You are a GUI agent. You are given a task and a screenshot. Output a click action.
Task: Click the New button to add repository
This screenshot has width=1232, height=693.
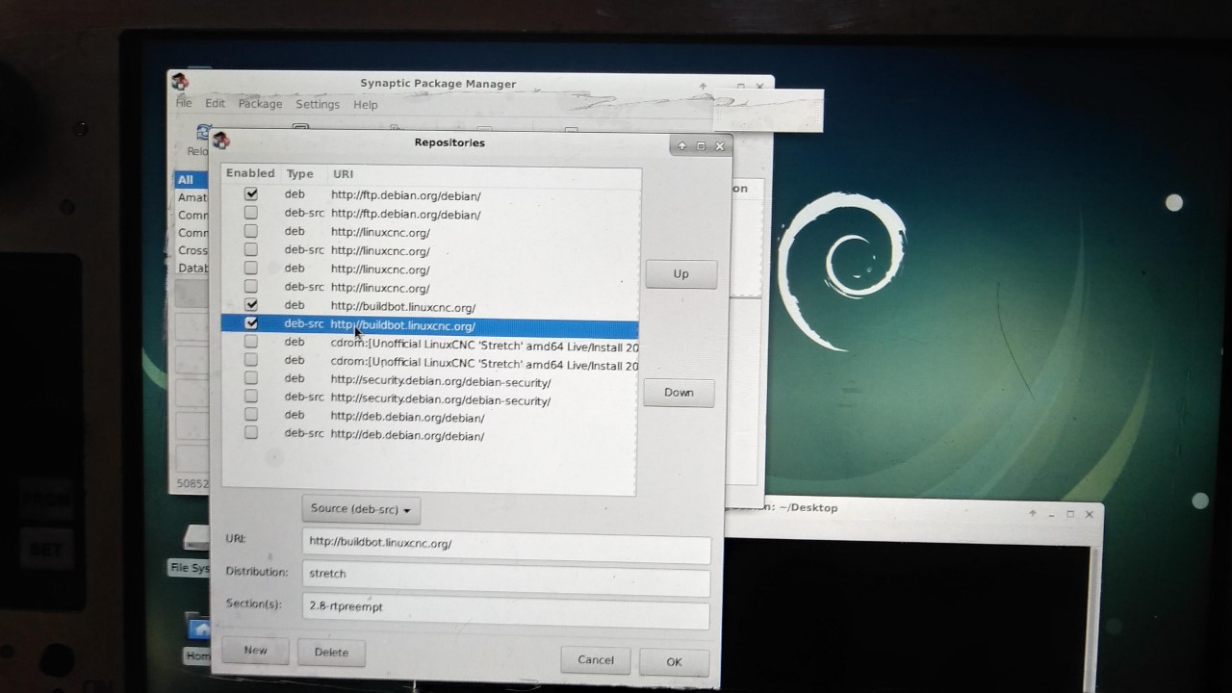tap(255, 651)
